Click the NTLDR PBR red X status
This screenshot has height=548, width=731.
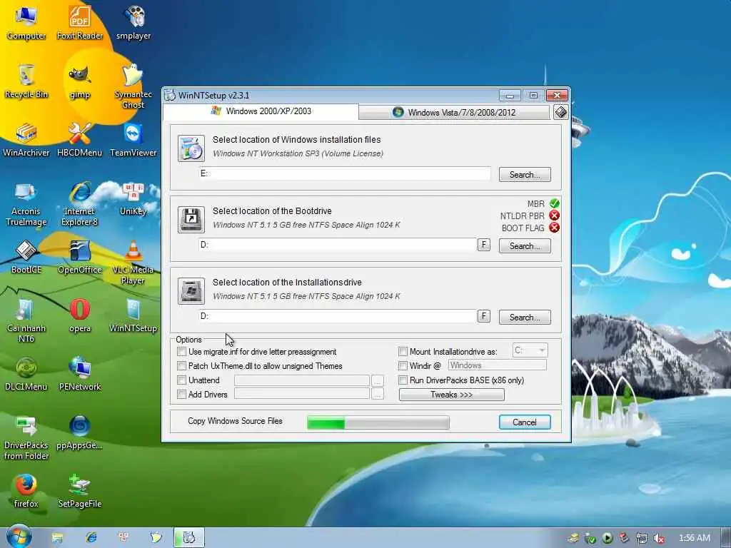point(554,215)
